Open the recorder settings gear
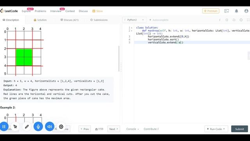 (61, 127)
